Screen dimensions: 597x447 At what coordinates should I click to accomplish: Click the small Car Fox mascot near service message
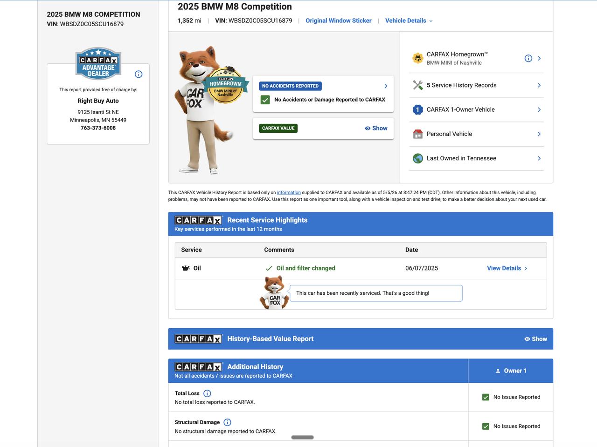(274, 292)
